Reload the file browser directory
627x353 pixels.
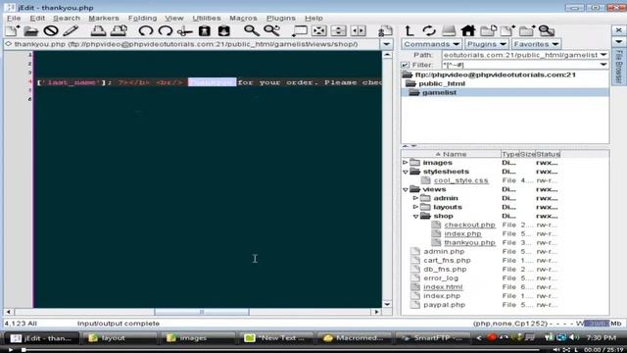429,30
